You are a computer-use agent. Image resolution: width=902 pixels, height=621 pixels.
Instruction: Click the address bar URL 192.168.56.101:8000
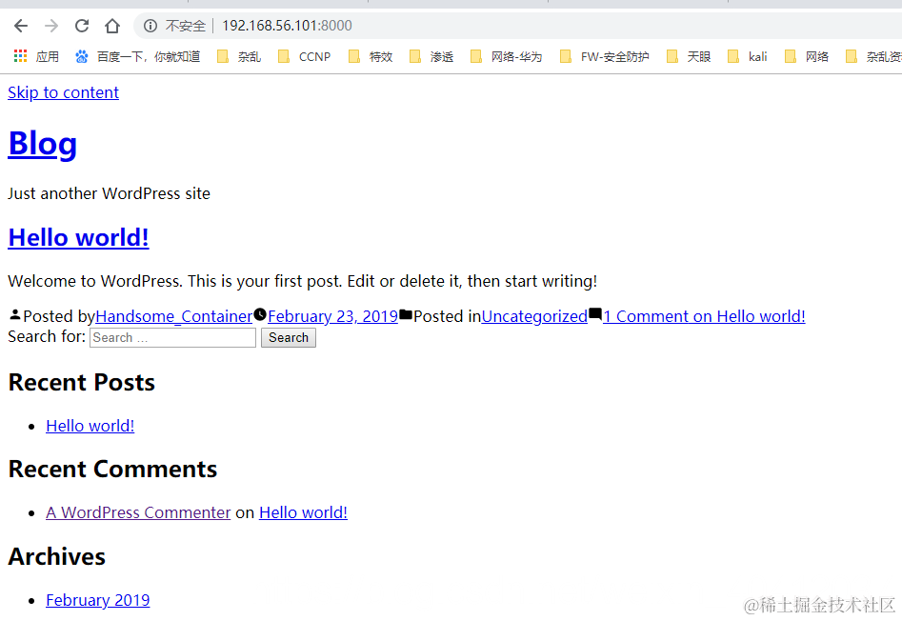287,26
